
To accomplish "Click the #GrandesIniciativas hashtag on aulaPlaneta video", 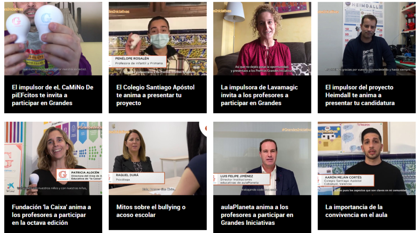I will coord(296,130).
